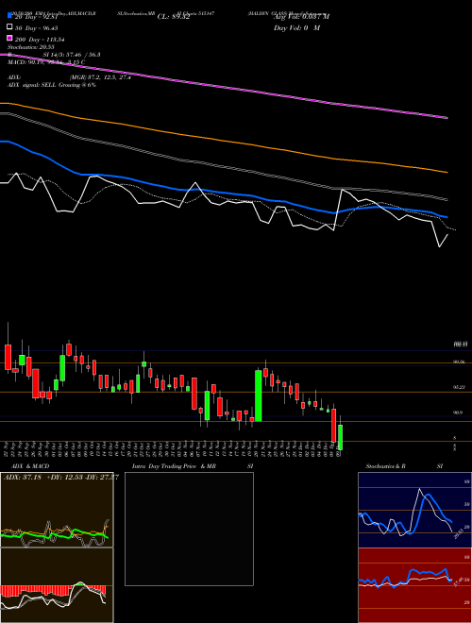Image resolution: width=472 pixels, height=623 pixels.
Task: Click the tall green candle near 20 Nov
Action: pyautogui.click(x=259, y=396)
